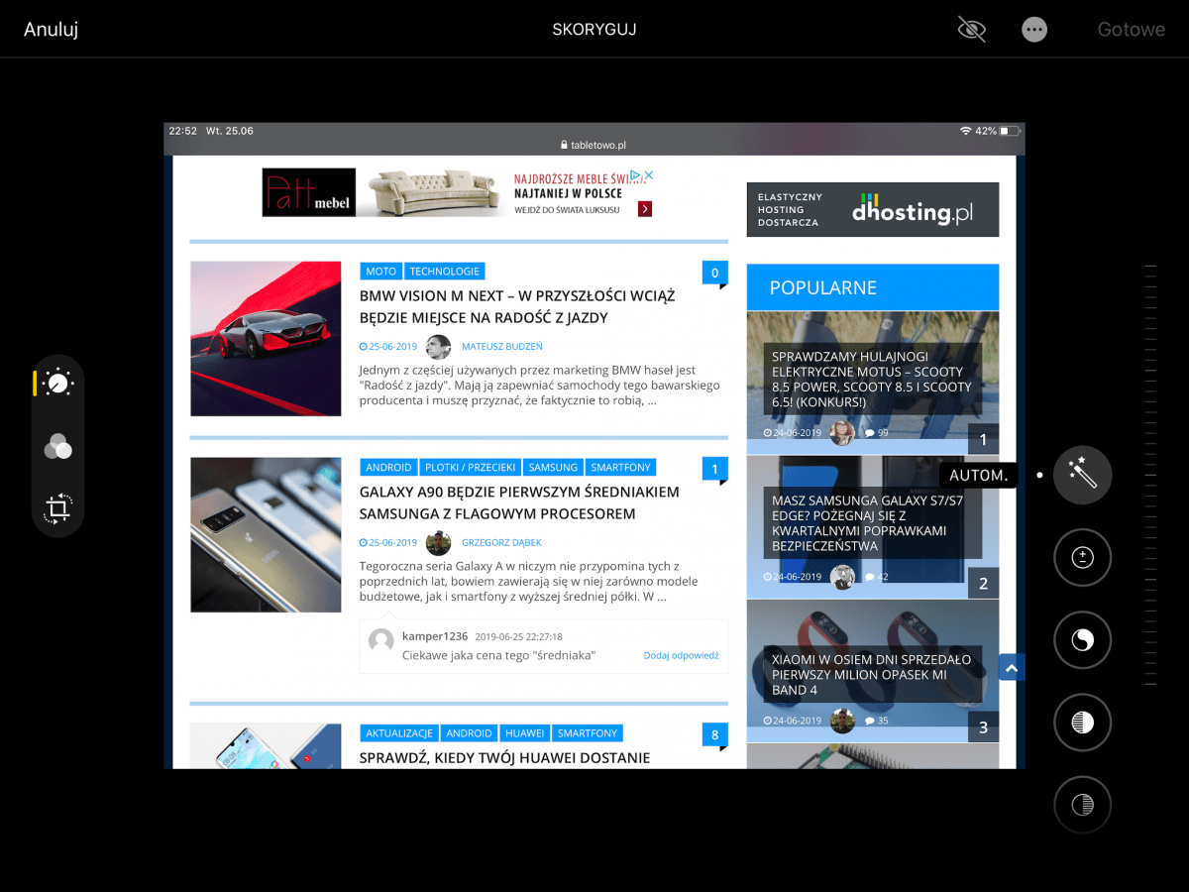Click the Patt mebel sofa advertisement

click(458, 192)
